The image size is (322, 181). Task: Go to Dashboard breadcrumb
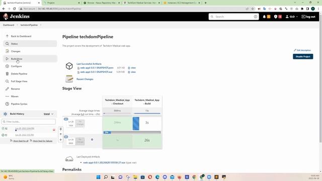coord(9,25)
